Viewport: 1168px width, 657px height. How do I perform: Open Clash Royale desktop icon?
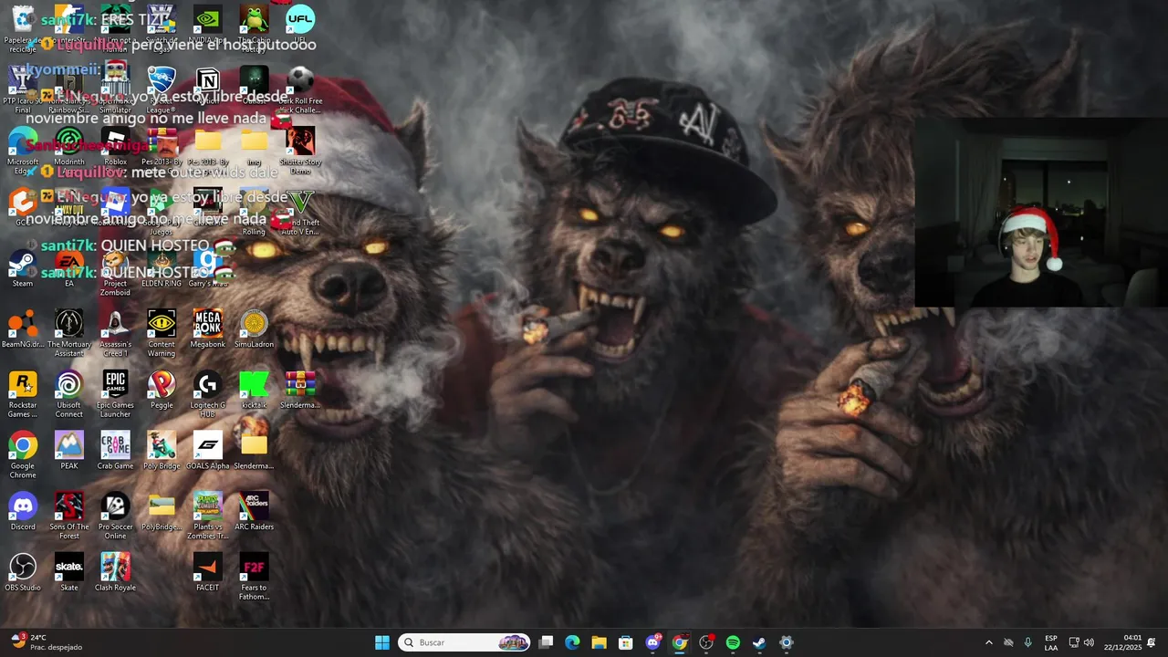coord(115,573)
